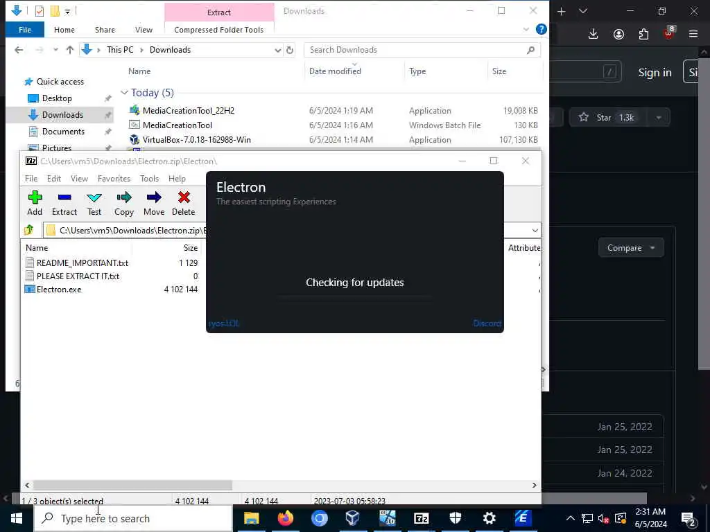Open Firefox from the taskbar
This screenshot has width=710, height=532.
pyautogui.click(x=285, y=518)
